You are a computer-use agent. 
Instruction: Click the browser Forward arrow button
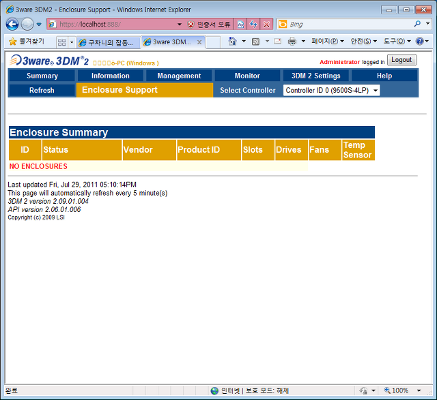point(27,25)
